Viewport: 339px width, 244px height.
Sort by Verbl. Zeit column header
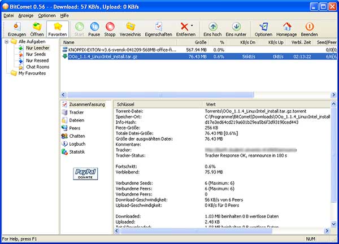coord(299,42)
